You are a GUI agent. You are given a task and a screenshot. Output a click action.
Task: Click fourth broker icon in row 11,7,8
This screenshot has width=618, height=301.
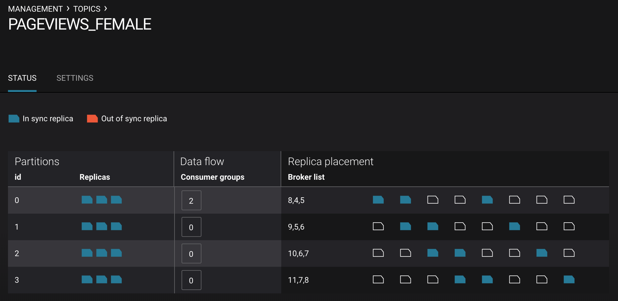click(460, 279)
